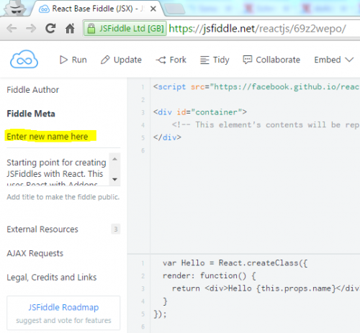Click Update to save the fiddle

pyautogui.click(x=121, y=60)
